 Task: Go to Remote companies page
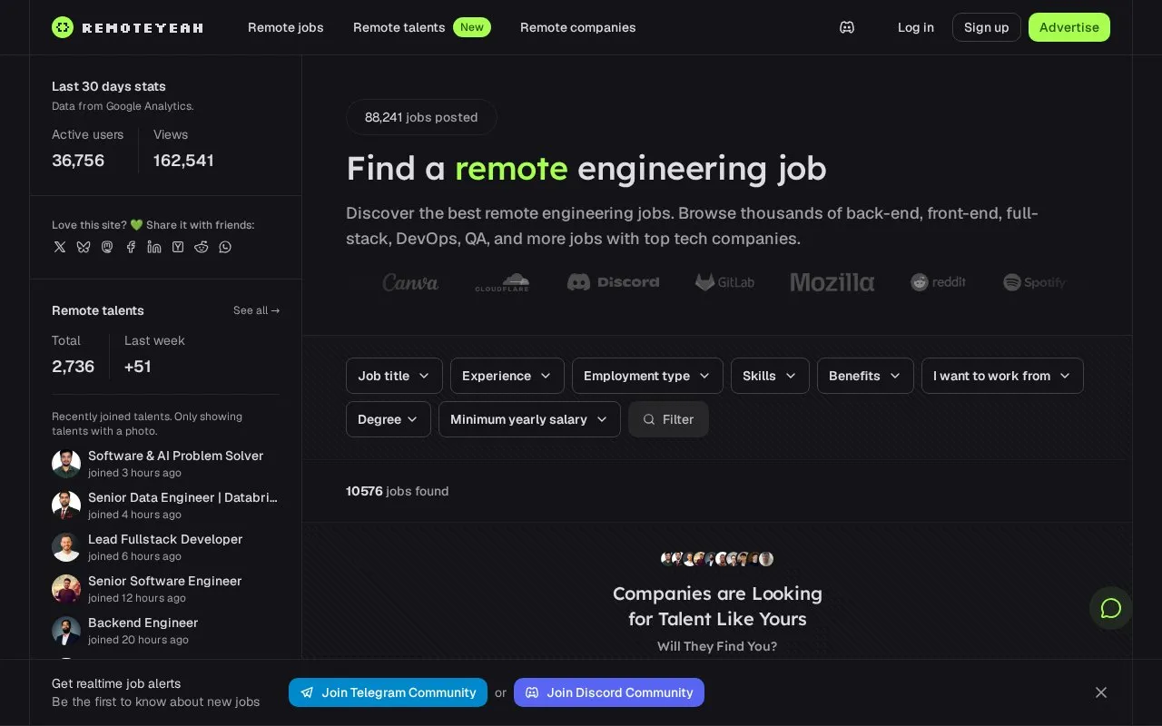tap(578, 27)
